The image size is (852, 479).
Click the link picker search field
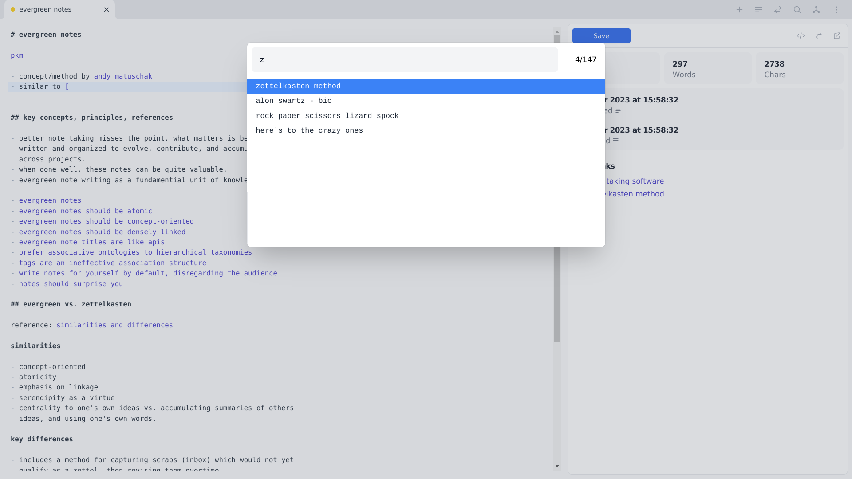405,60
